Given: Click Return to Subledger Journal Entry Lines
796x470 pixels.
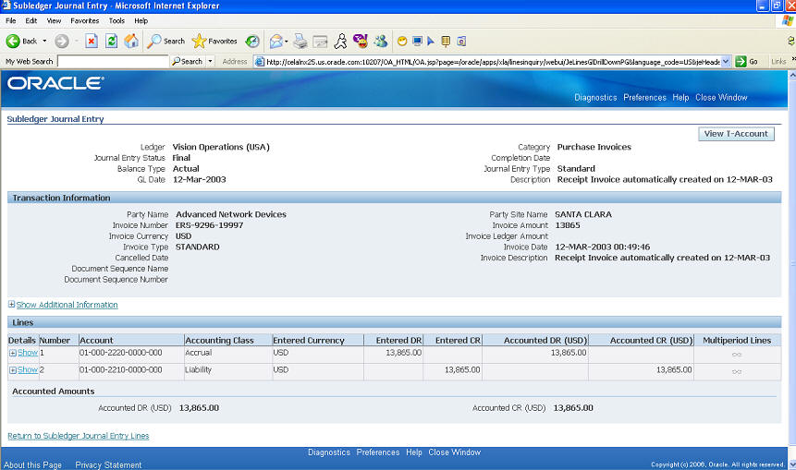Looking at the screenshot, I should (x=78, y=436).
